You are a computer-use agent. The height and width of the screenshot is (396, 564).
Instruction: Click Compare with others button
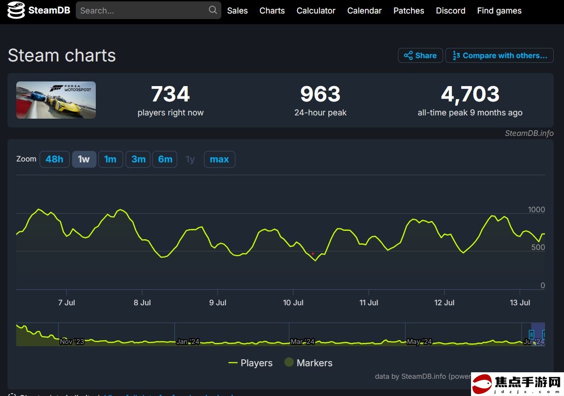(499, 55)
